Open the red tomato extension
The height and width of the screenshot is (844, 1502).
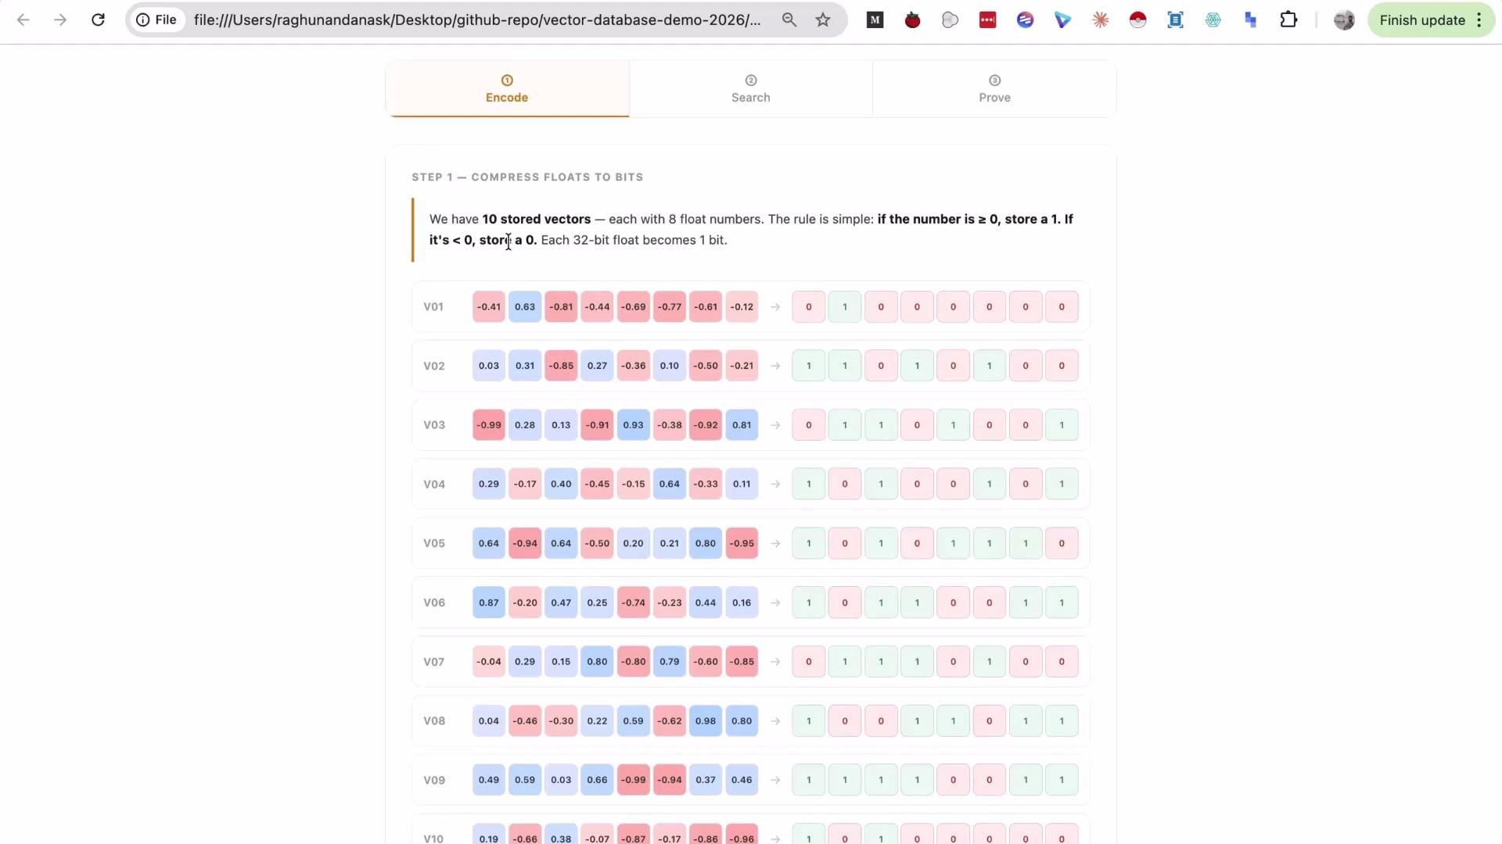point(913,20)
